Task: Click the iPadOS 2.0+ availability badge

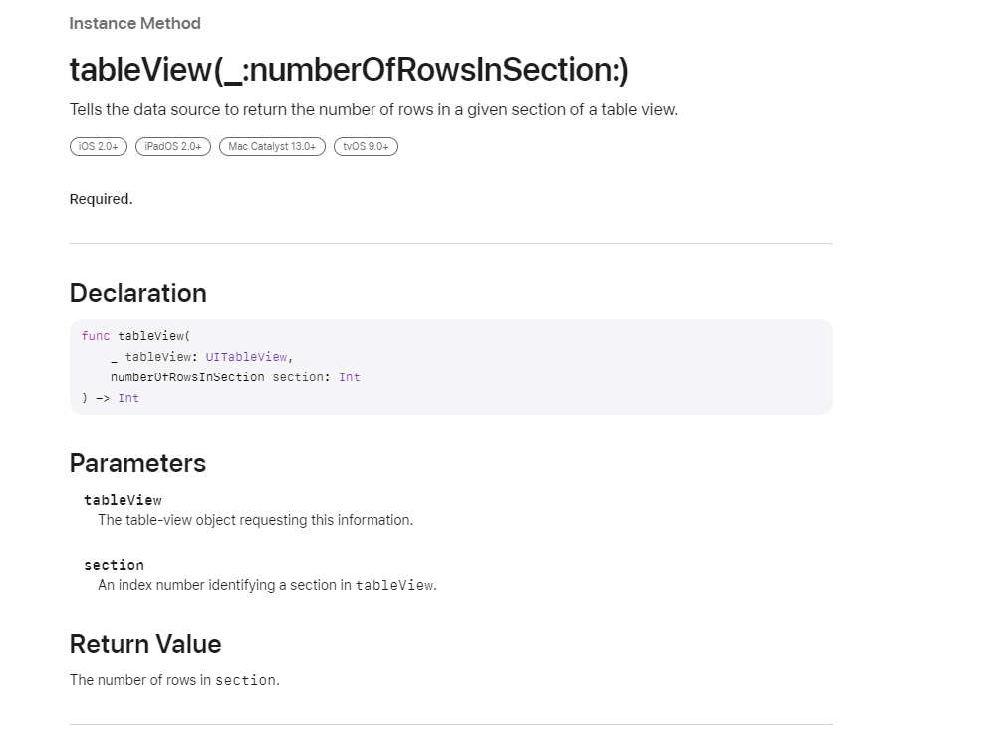Action: click(173, 146)
